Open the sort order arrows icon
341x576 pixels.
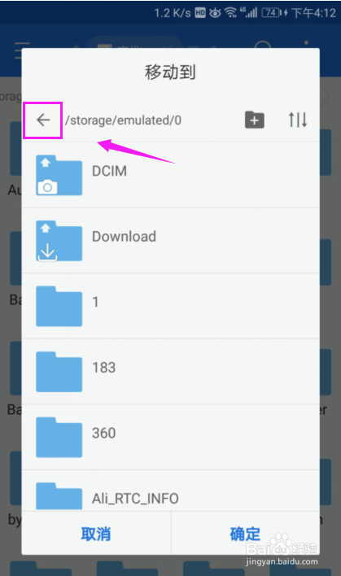pyautogui.click(x=297, y=120)
